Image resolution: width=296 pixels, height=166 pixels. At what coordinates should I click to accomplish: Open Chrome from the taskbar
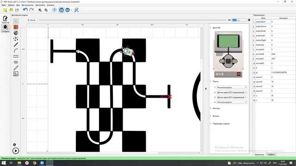coord(35,163)
